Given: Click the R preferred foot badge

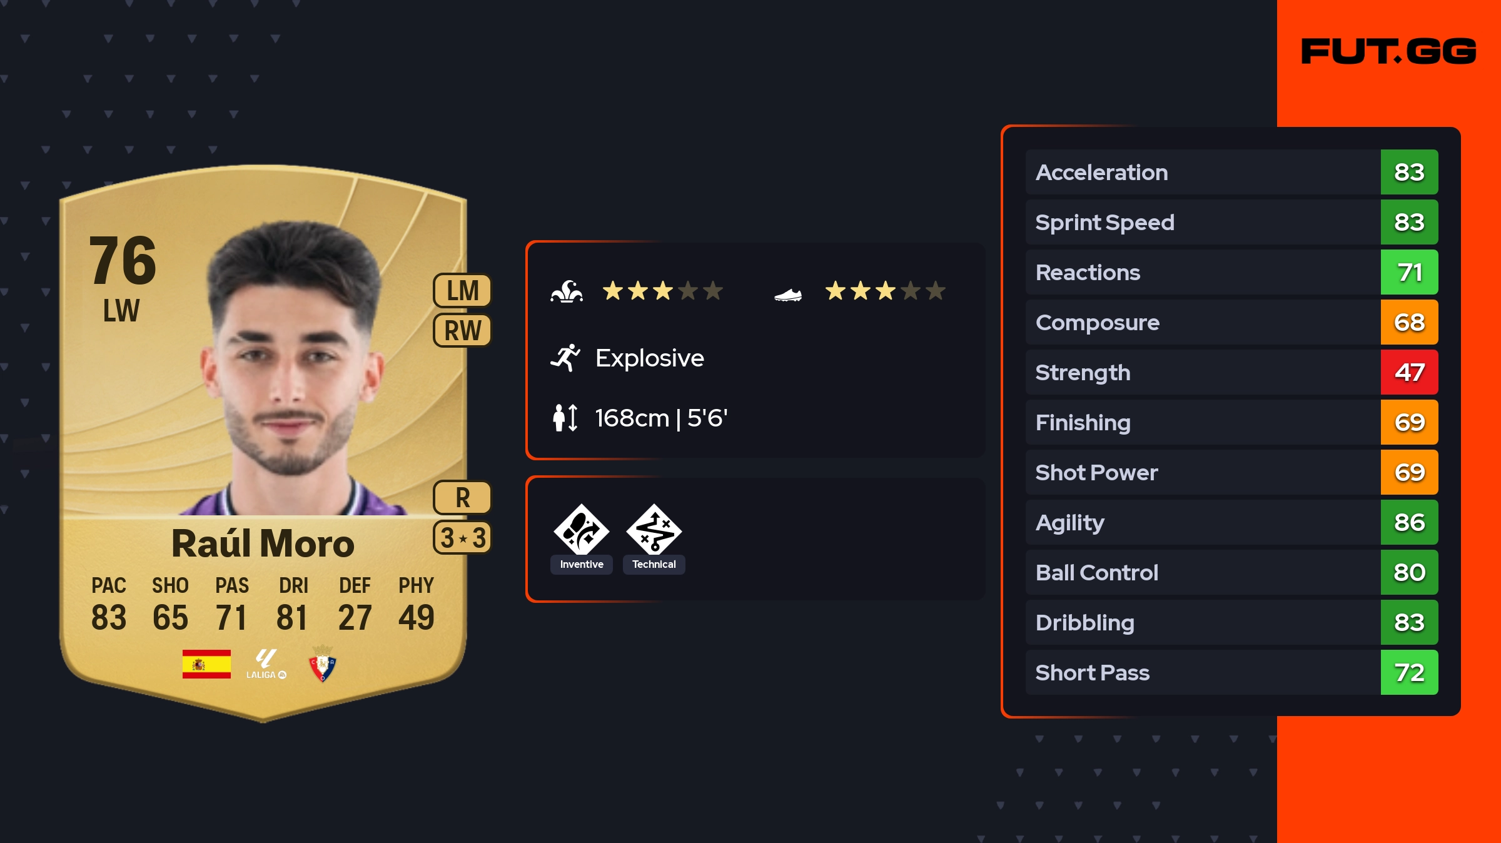Looking at the screenshot, I should [x=463, y=498].
